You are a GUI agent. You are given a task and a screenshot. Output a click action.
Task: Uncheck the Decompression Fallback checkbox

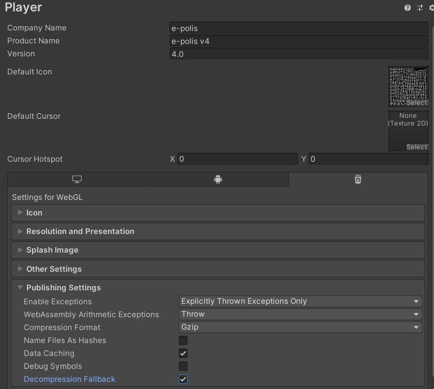click(183, 379)
